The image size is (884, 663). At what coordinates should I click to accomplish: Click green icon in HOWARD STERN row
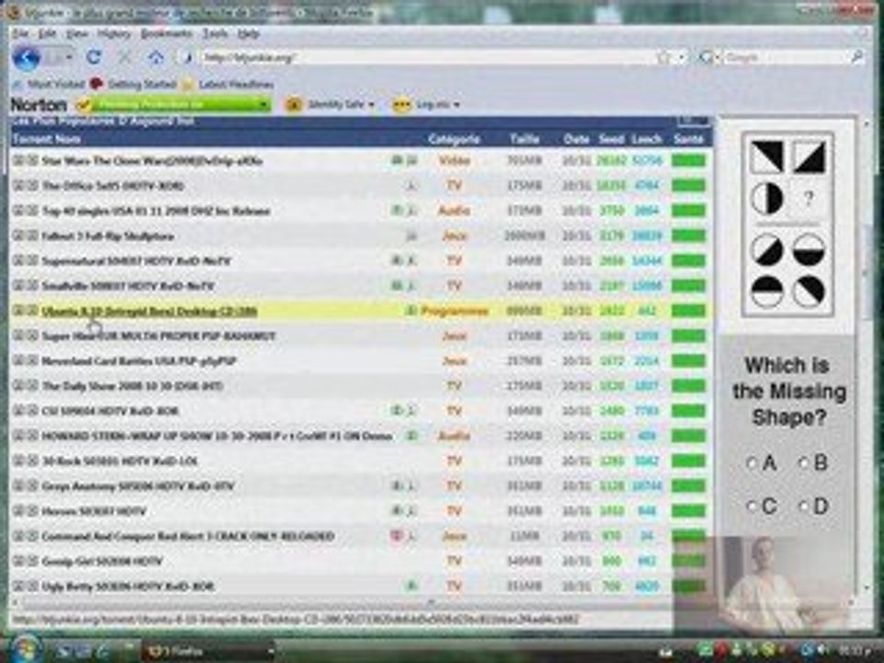(413, 436)
